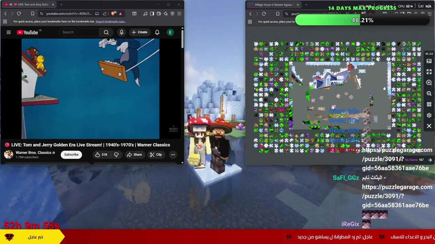Toggle sidebar panel in left browser
435x244 pixels.
click(152, 14)
